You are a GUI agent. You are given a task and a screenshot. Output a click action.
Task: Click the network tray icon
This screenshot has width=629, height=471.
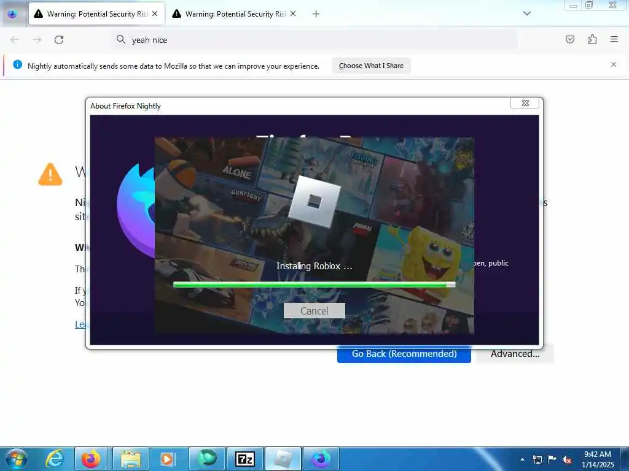point(537,459)
